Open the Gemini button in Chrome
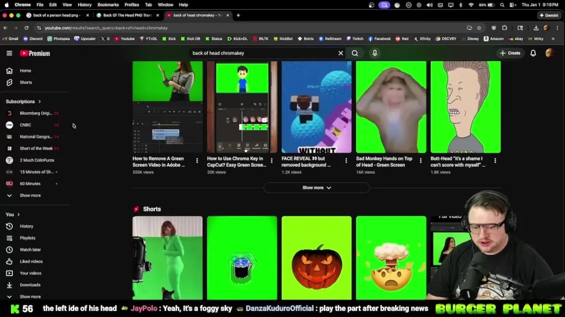The width and height of the screenshot is (565, 317). tap(549, 15)
